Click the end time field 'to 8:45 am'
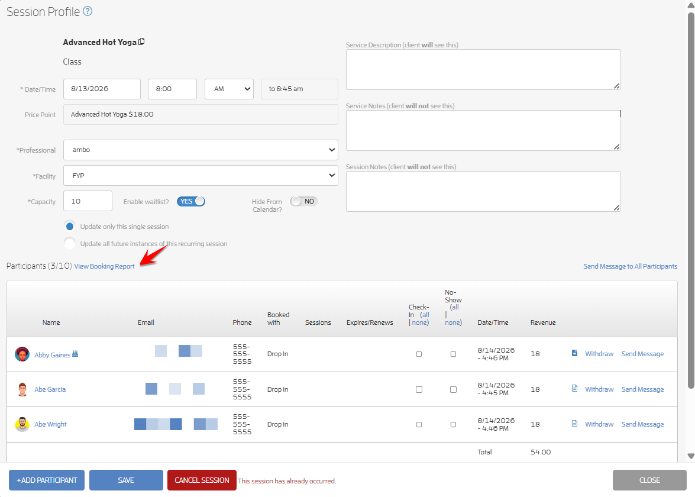Screen dimensions: 695x497 coord(299,89)
